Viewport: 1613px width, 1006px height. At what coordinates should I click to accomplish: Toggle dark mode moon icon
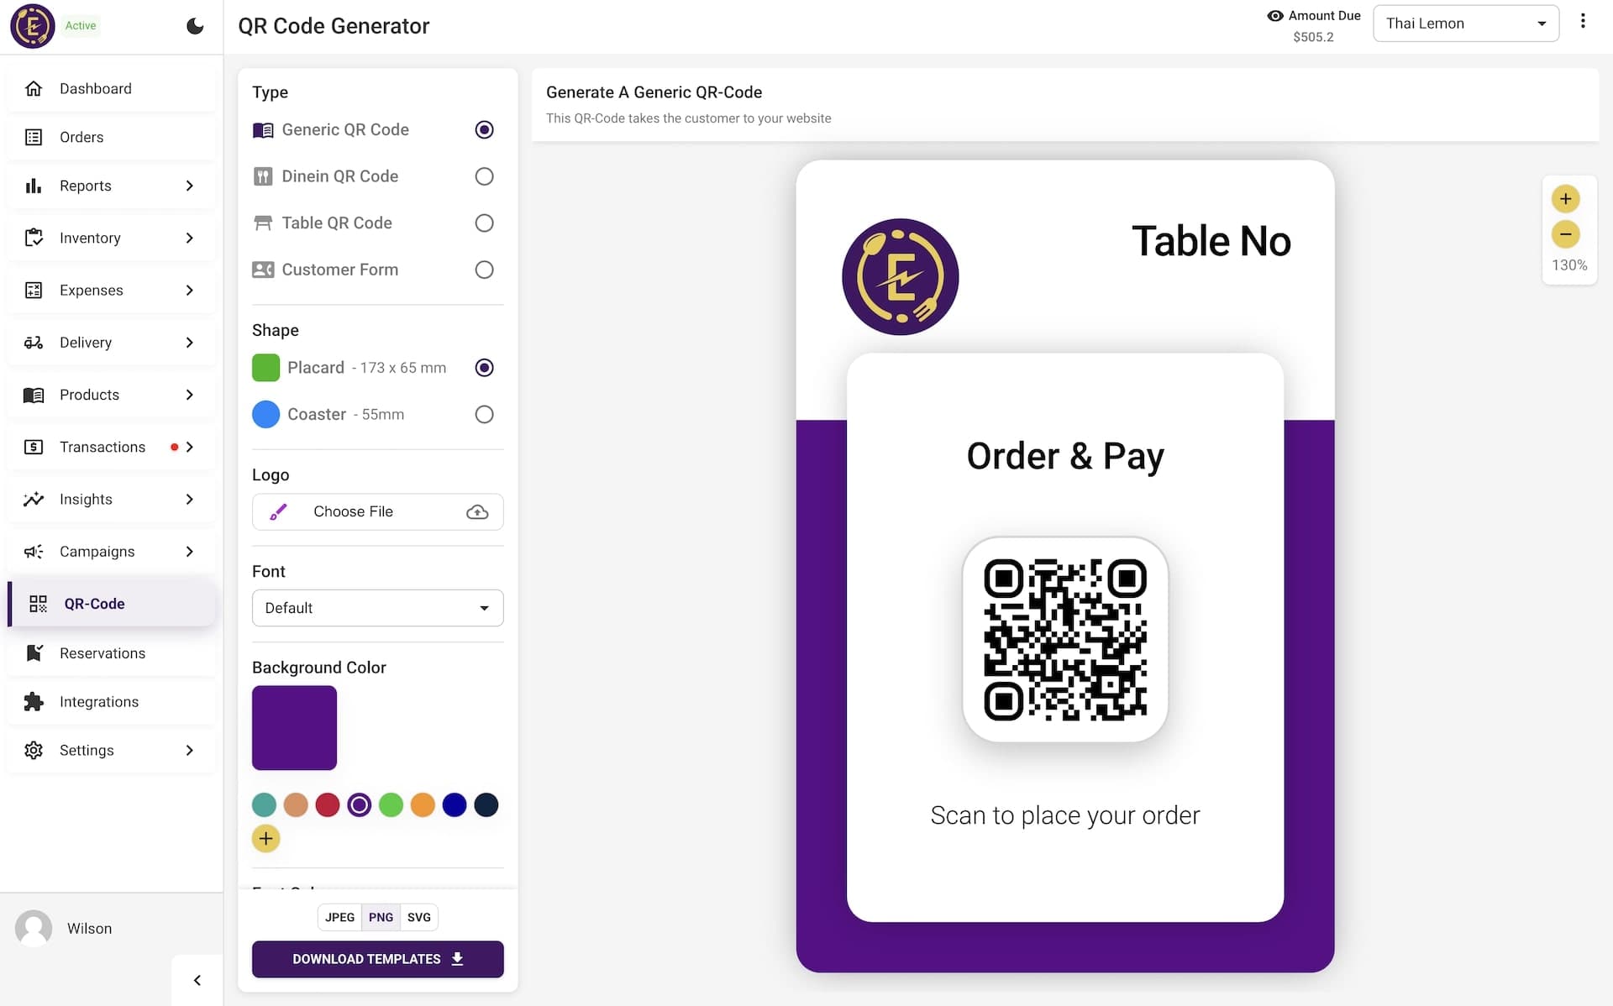point(195,26)
